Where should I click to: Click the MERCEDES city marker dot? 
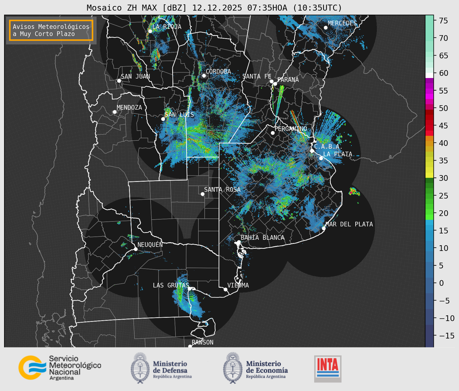coord(325,27)
